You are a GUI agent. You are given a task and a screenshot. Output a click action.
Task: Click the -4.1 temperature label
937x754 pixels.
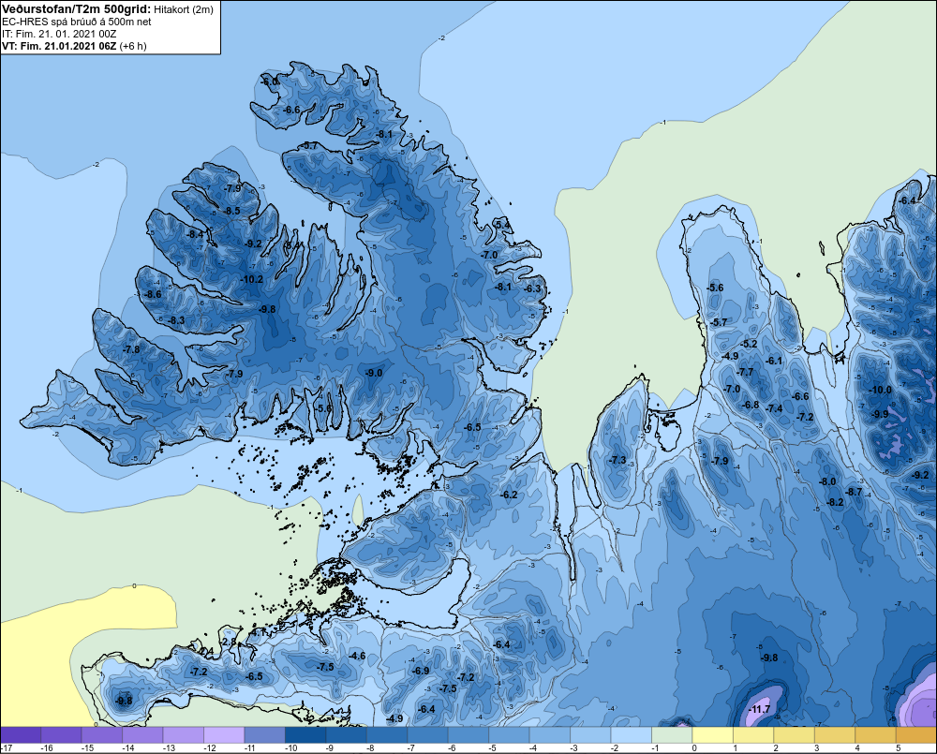pos(259,632)
